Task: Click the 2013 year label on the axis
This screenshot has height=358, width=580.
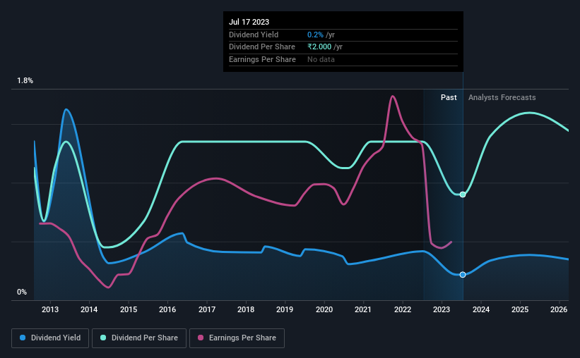Action: [x=50, y=309]
